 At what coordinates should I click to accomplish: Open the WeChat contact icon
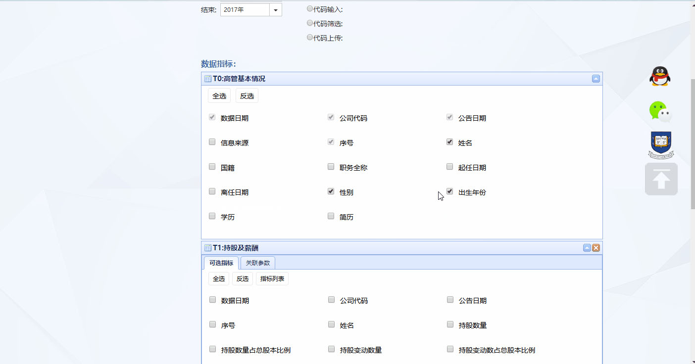pyautogui.click(x=660, y=111)
